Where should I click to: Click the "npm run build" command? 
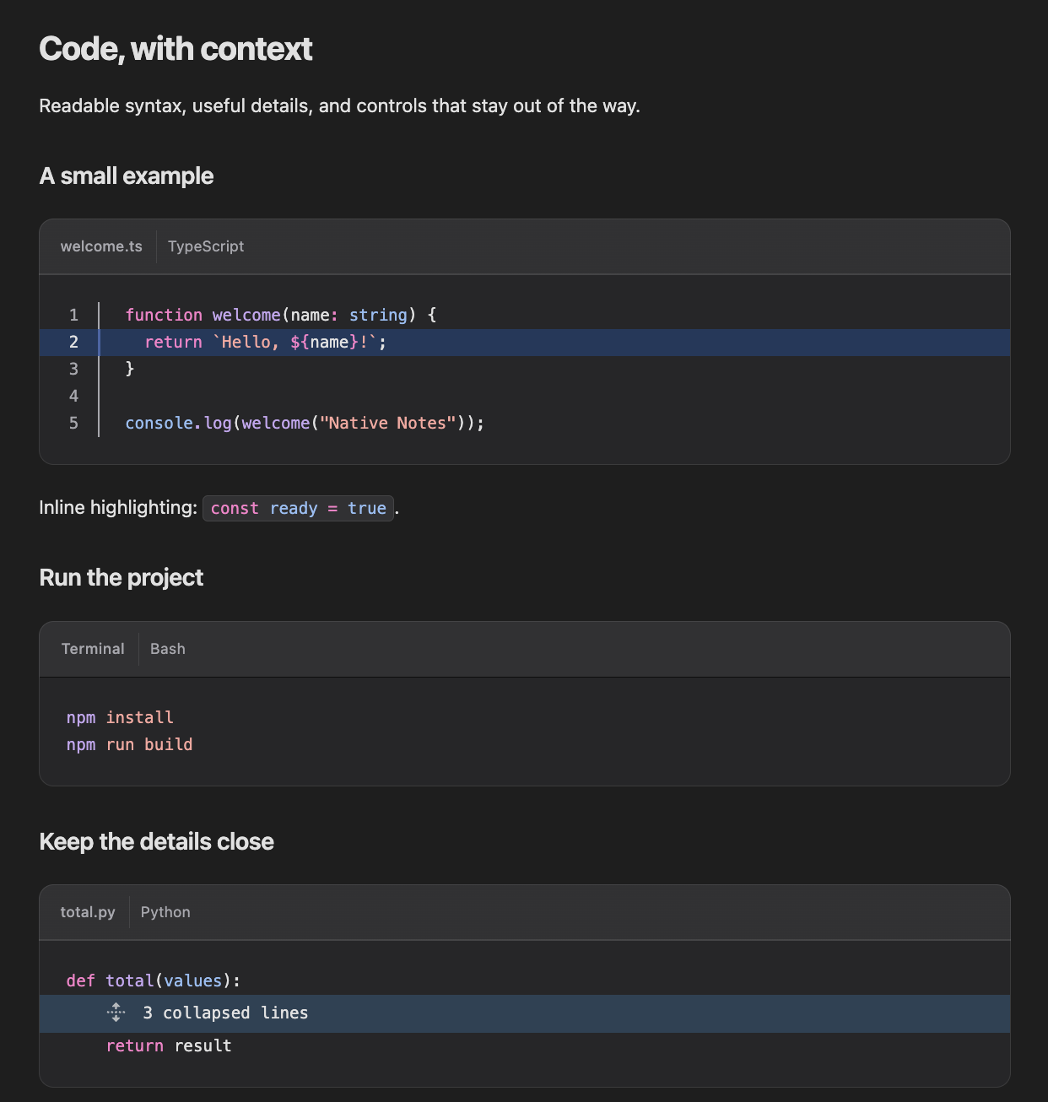coord(129,744)
